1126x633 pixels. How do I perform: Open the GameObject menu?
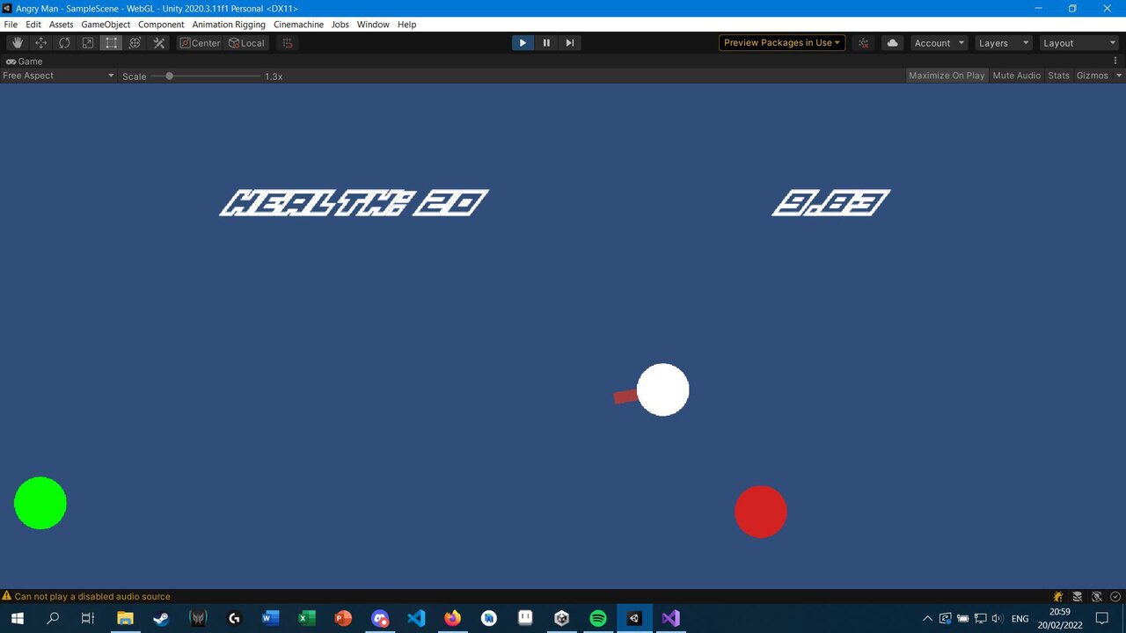[106, 25]
